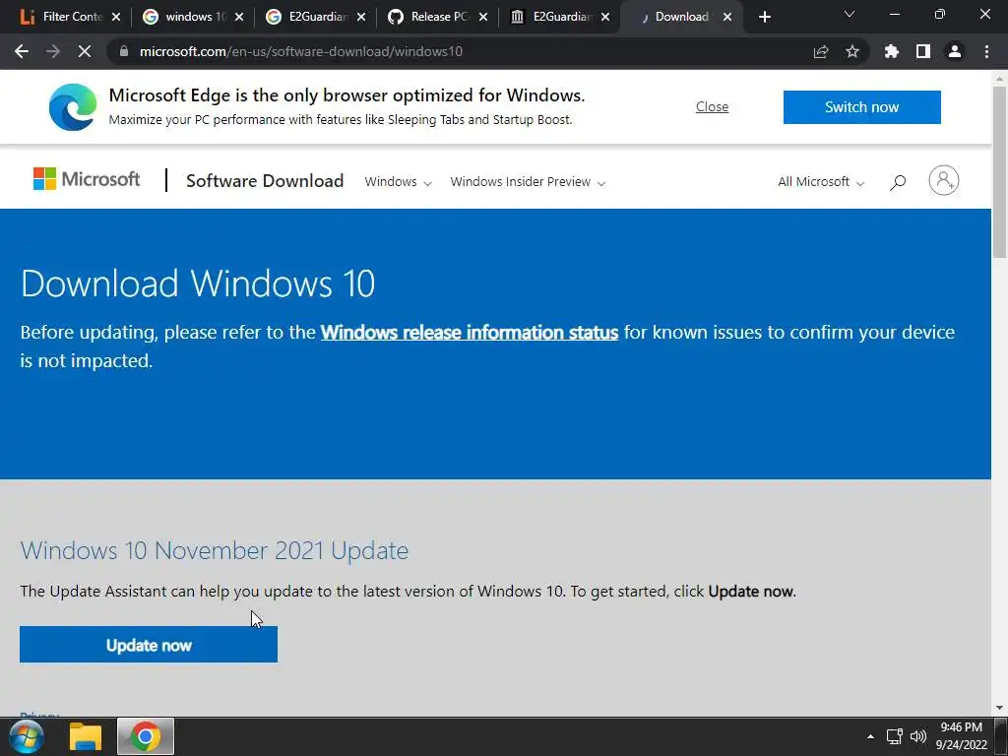Screen dimensions: 1008x756
Task: Open Windows release information status link
Action: (470, 333)
